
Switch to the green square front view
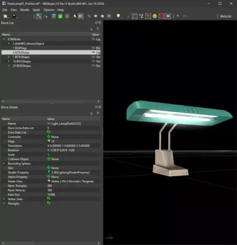60,17
